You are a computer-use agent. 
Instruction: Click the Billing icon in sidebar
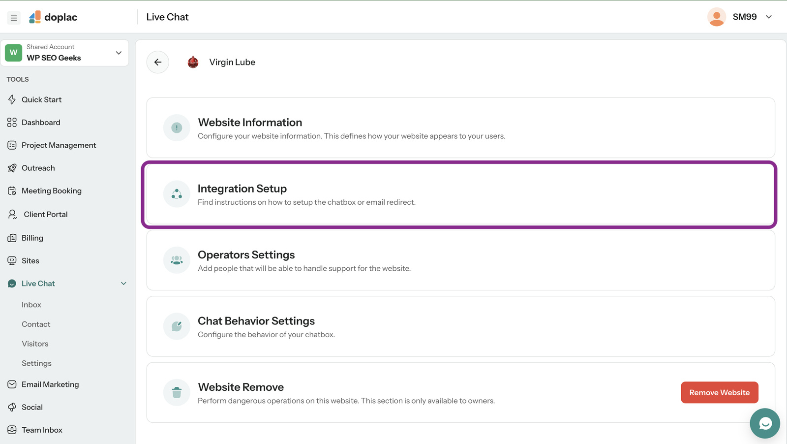pos(12,238)
